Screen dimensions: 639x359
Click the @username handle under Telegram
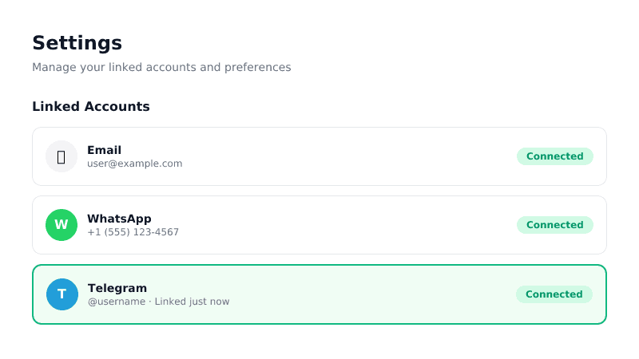117,302
